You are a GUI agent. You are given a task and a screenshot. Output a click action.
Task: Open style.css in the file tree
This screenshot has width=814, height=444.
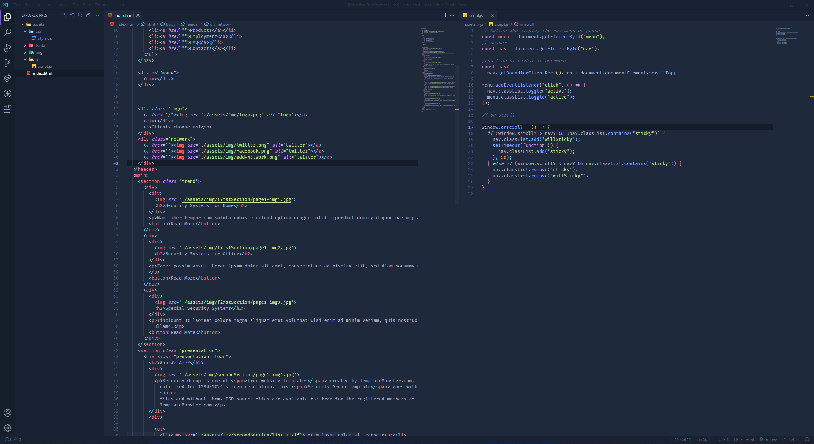click(x=45, y=38)
